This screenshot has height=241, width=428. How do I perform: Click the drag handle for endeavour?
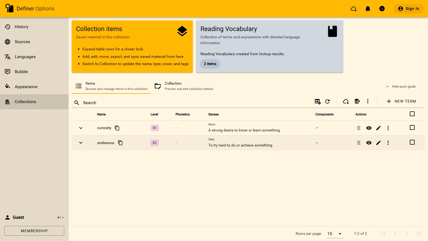coord(359,143)
